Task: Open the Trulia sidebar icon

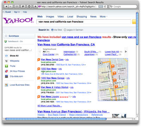Action: pos(6,66)
